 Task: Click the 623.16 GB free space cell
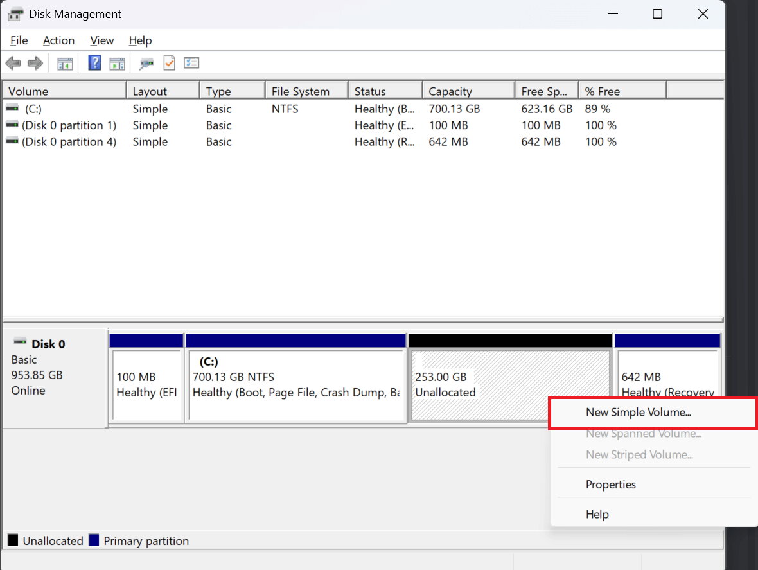[547, 109]
